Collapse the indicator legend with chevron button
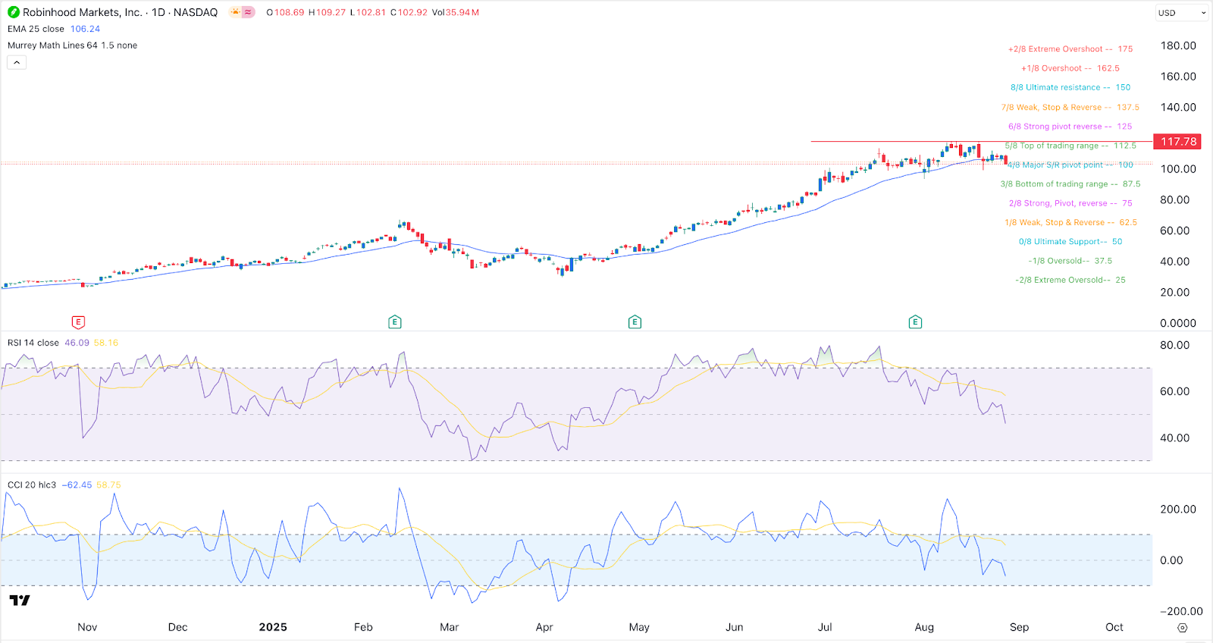Screen dimensions: 1213x643 click(17, 62)
